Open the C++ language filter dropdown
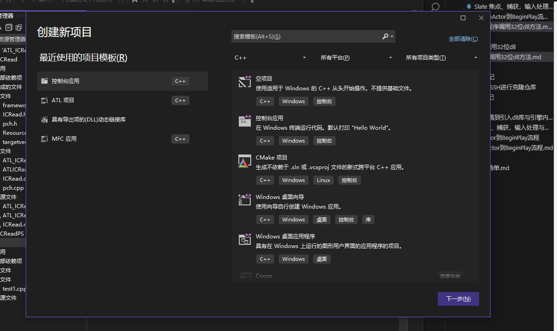The width and height of the screenshot is (557, 331). tap(270, 58)
